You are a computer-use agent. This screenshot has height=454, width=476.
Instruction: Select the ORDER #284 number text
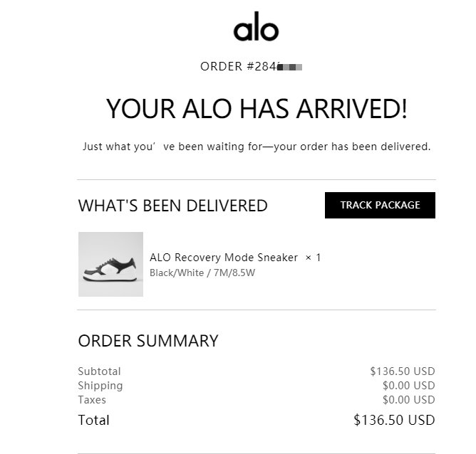tap(238, 67)
